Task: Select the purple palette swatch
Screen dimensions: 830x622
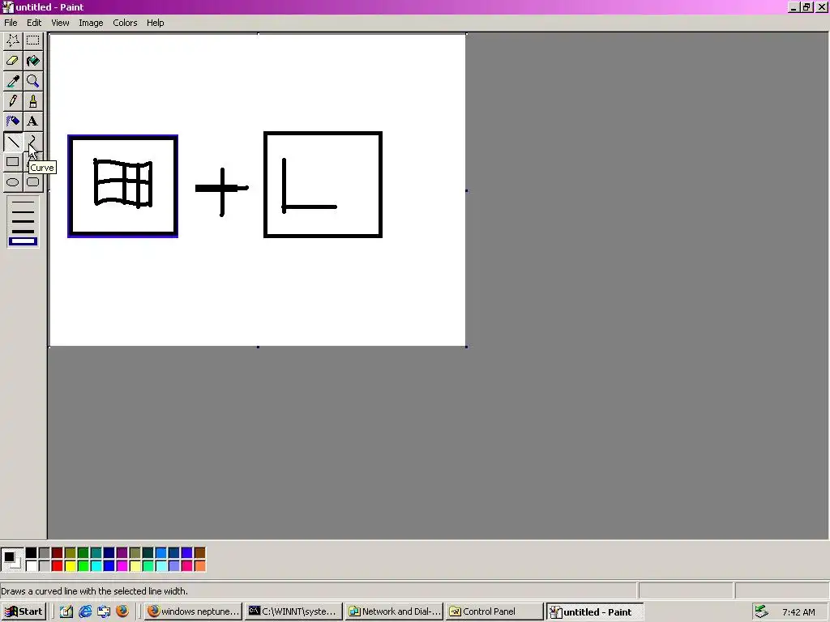Action: 122,553
